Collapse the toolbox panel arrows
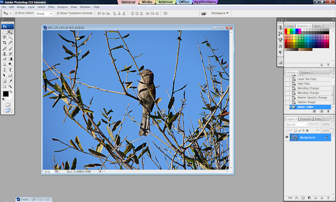Screen dimensions: 336x202 (x=3, y=20)
